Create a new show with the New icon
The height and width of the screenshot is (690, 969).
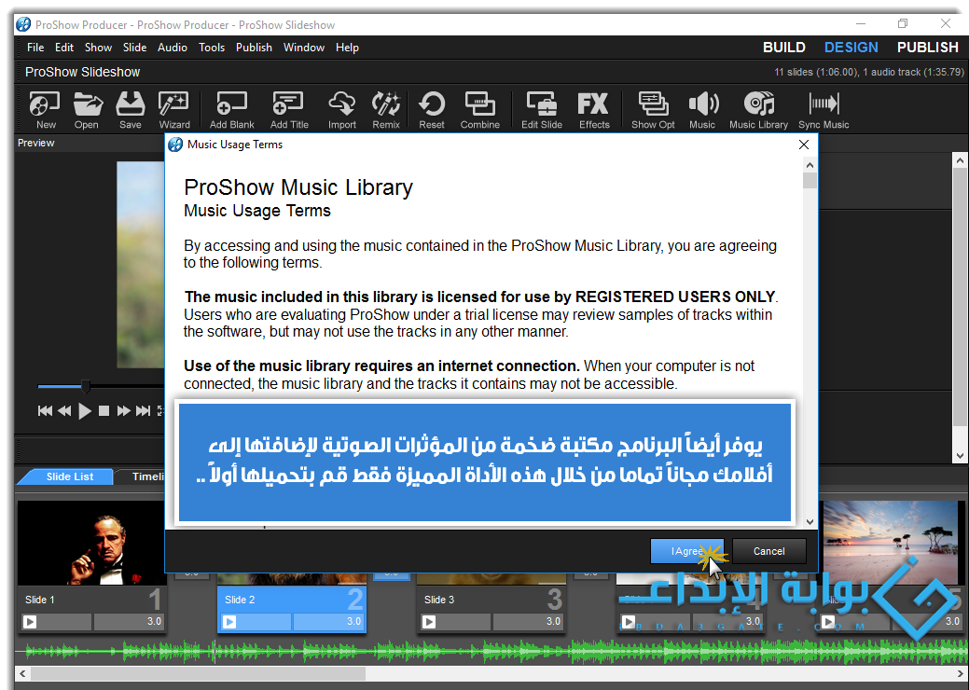(45, 110)
